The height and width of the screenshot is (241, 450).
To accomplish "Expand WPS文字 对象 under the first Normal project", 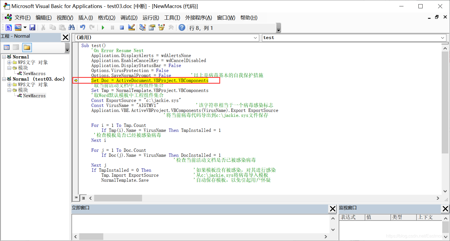I will click(x=9, y=62).
